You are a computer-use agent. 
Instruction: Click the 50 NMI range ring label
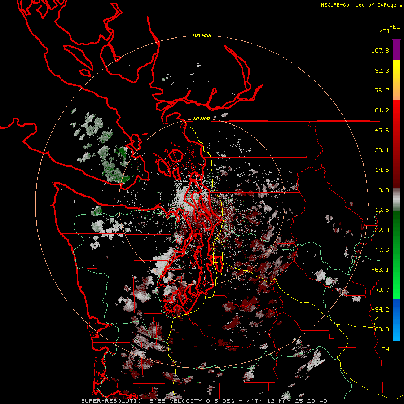pos(202,119)
